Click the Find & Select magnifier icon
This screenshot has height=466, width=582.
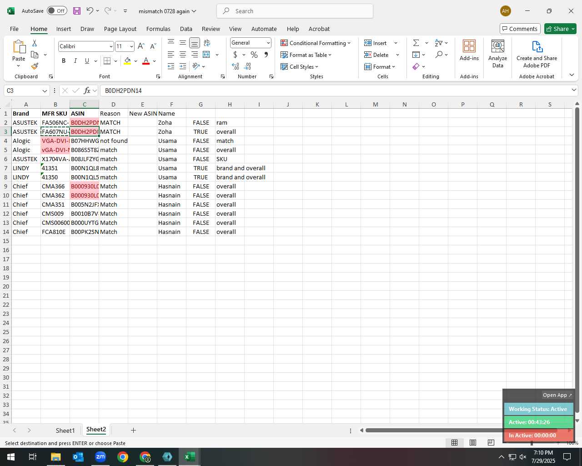coord(439,55)
